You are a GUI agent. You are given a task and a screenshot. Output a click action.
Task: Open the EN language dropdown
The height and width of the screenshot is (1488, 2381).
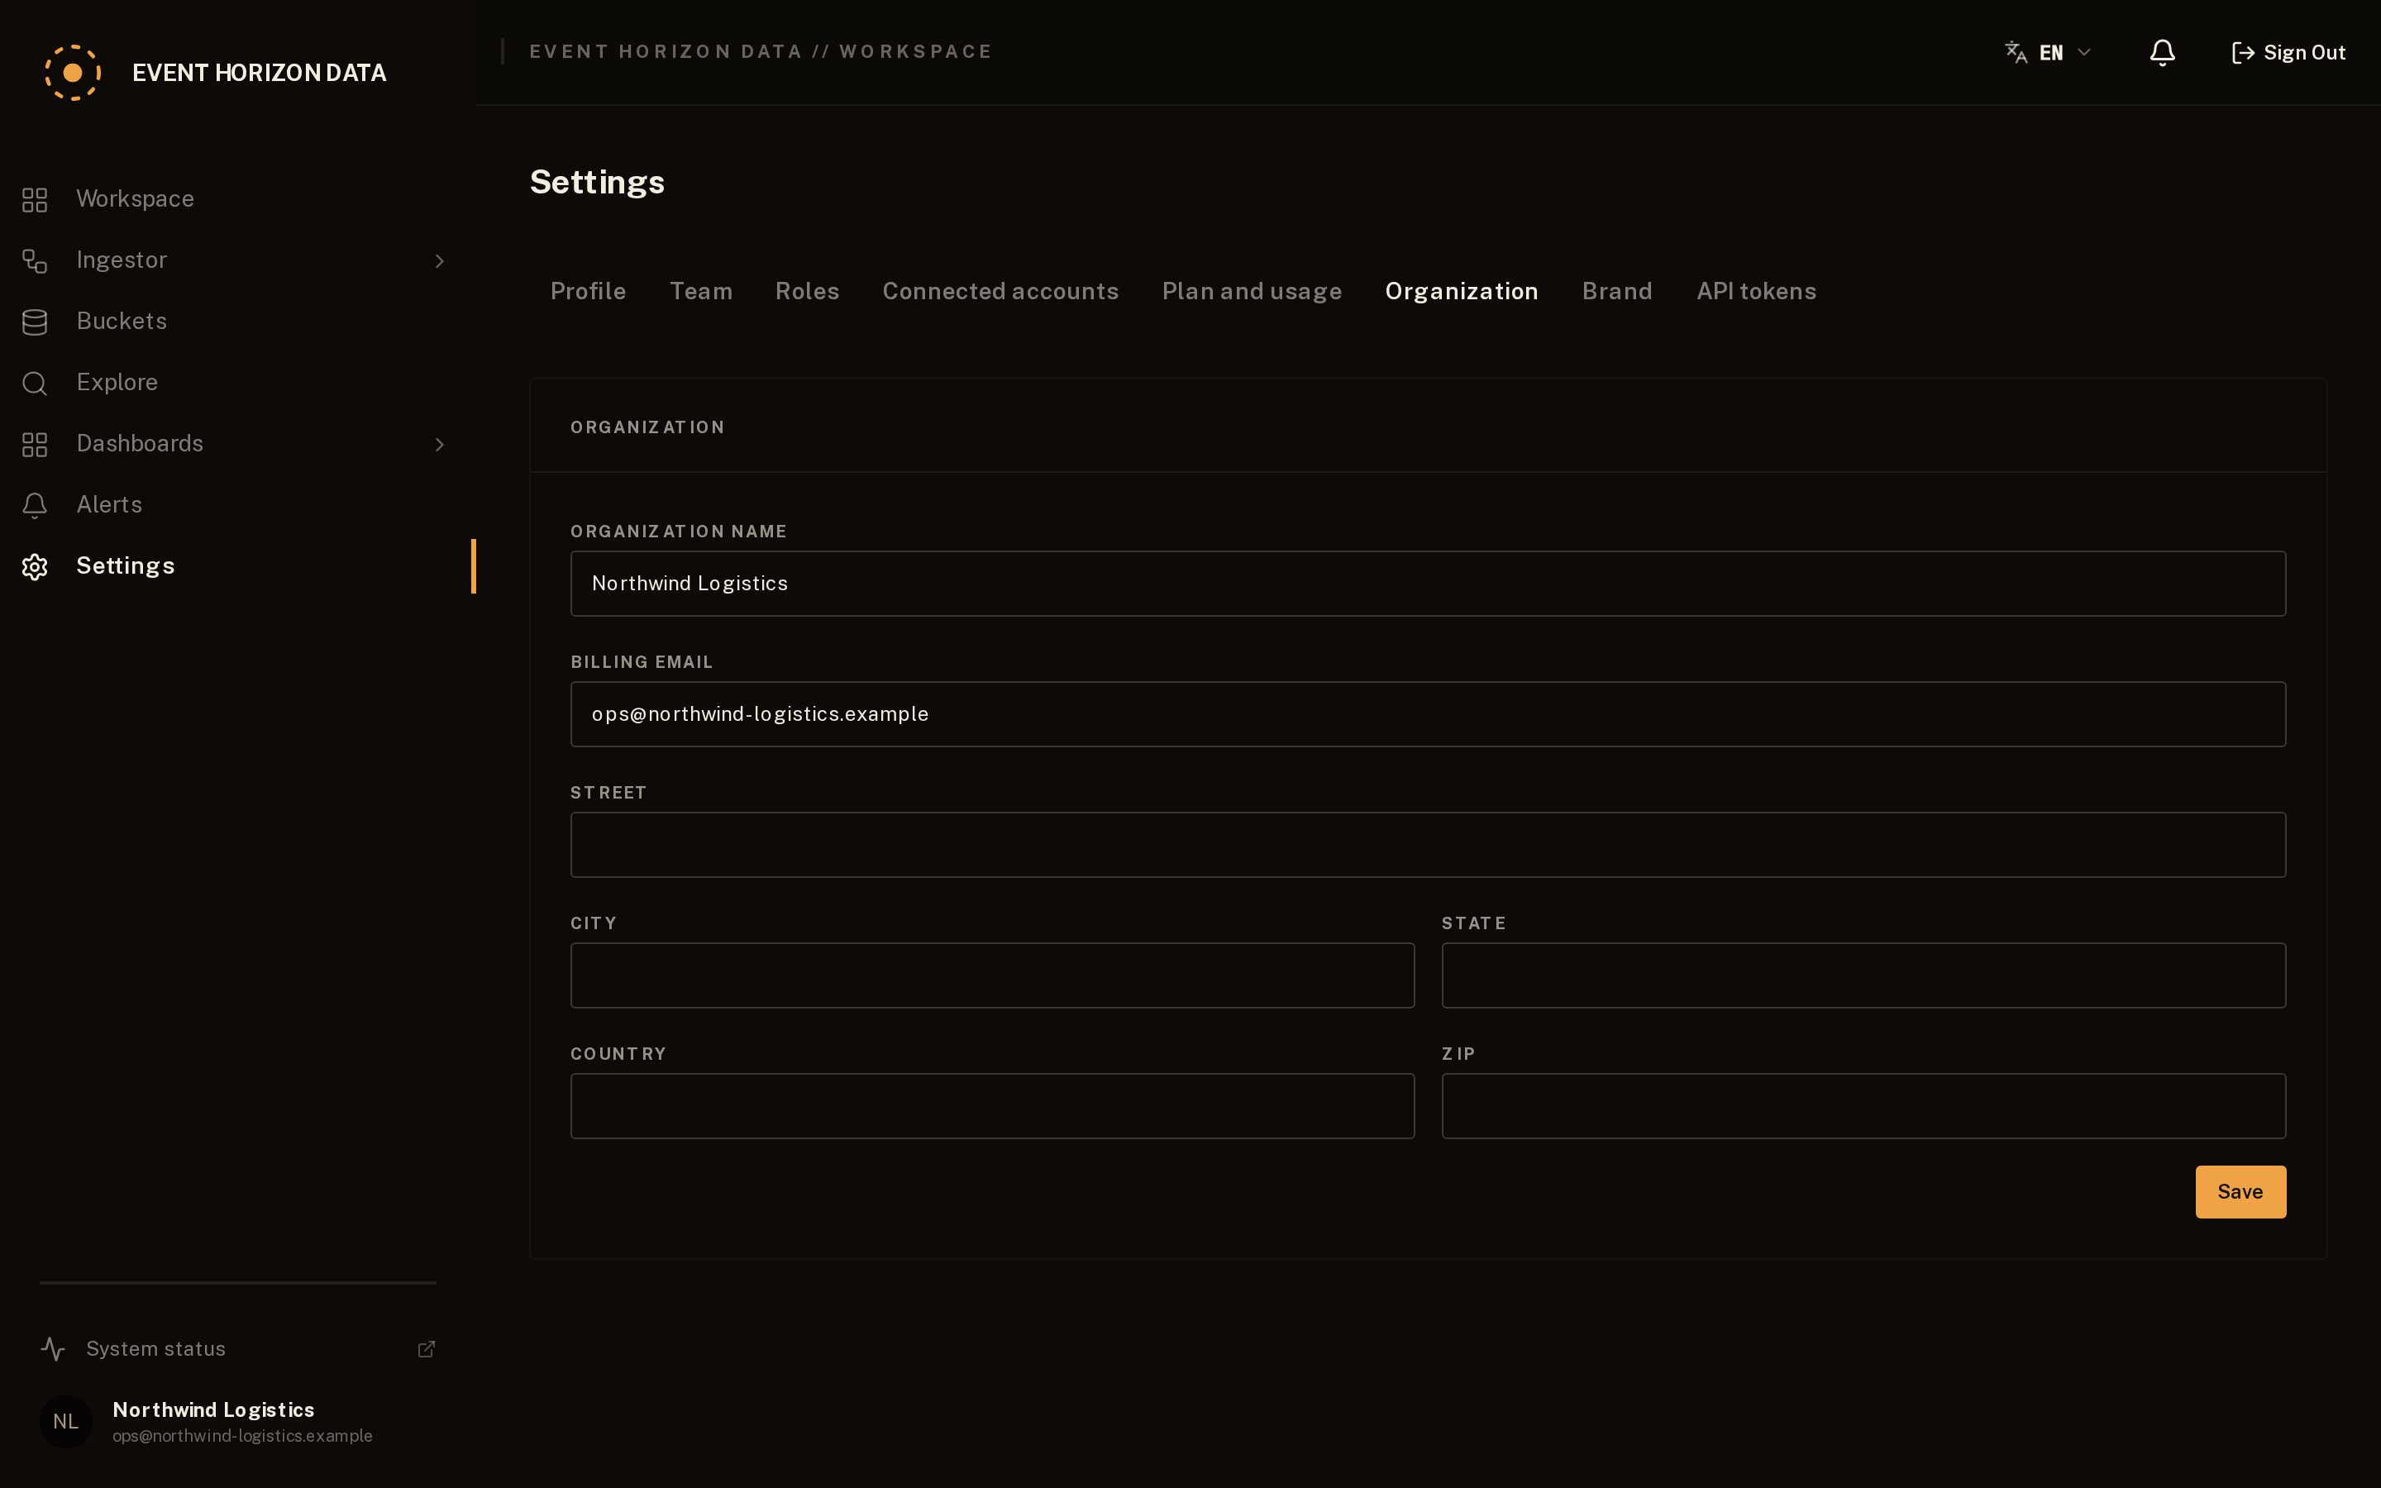[2049, 53]
